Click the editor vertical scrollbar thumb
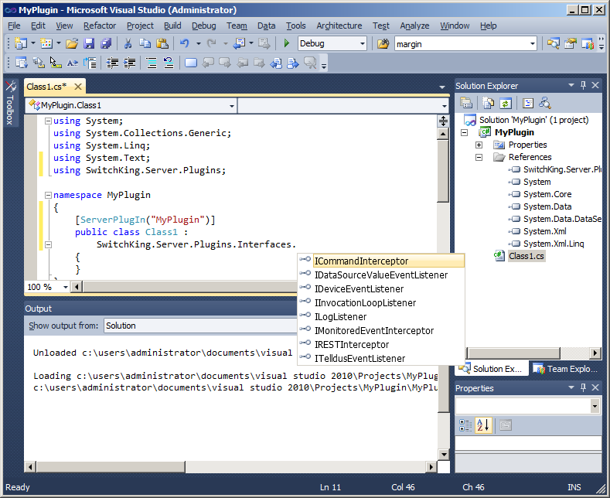This screenshot has height=498, width=610. 443,171
